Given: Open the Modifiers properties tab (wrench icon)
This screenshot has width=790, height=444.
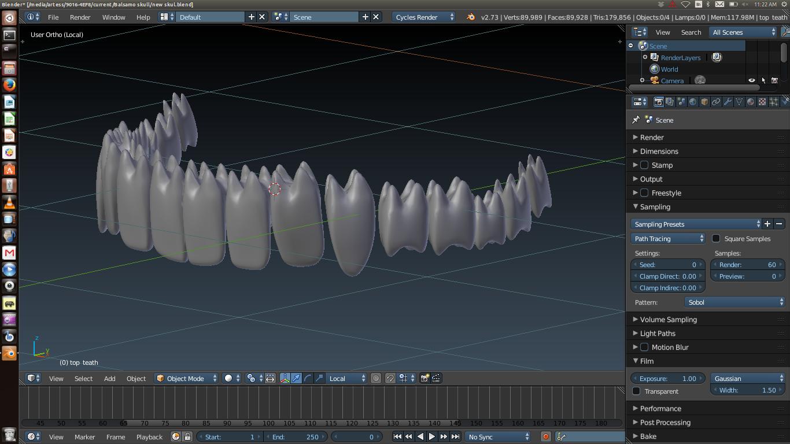Looking at the screenshot, I should [728, 102].
